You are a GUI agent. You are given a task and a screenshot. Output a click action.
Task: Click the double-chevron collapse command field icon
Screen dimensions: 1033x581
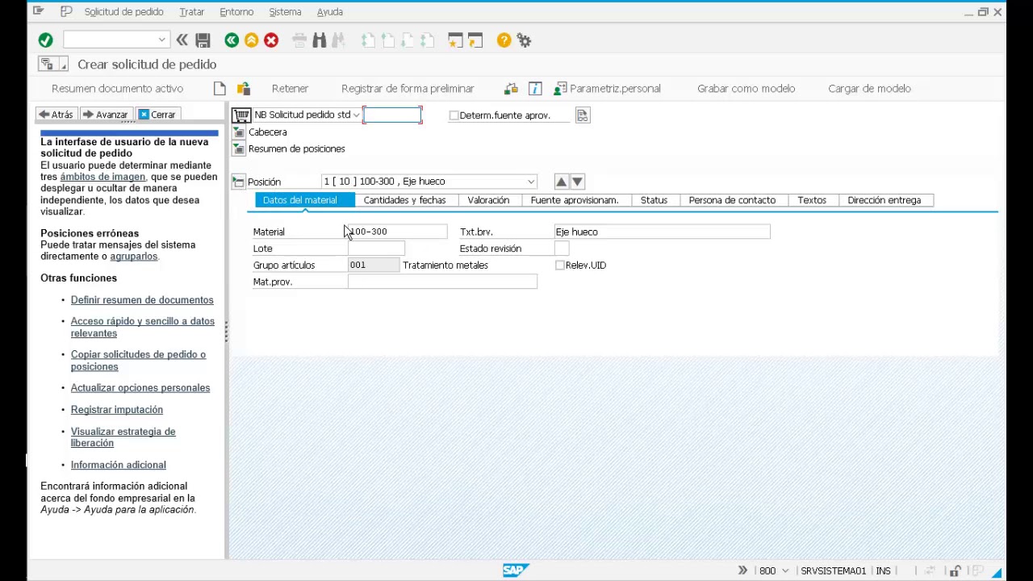click(x=182, y=40)
